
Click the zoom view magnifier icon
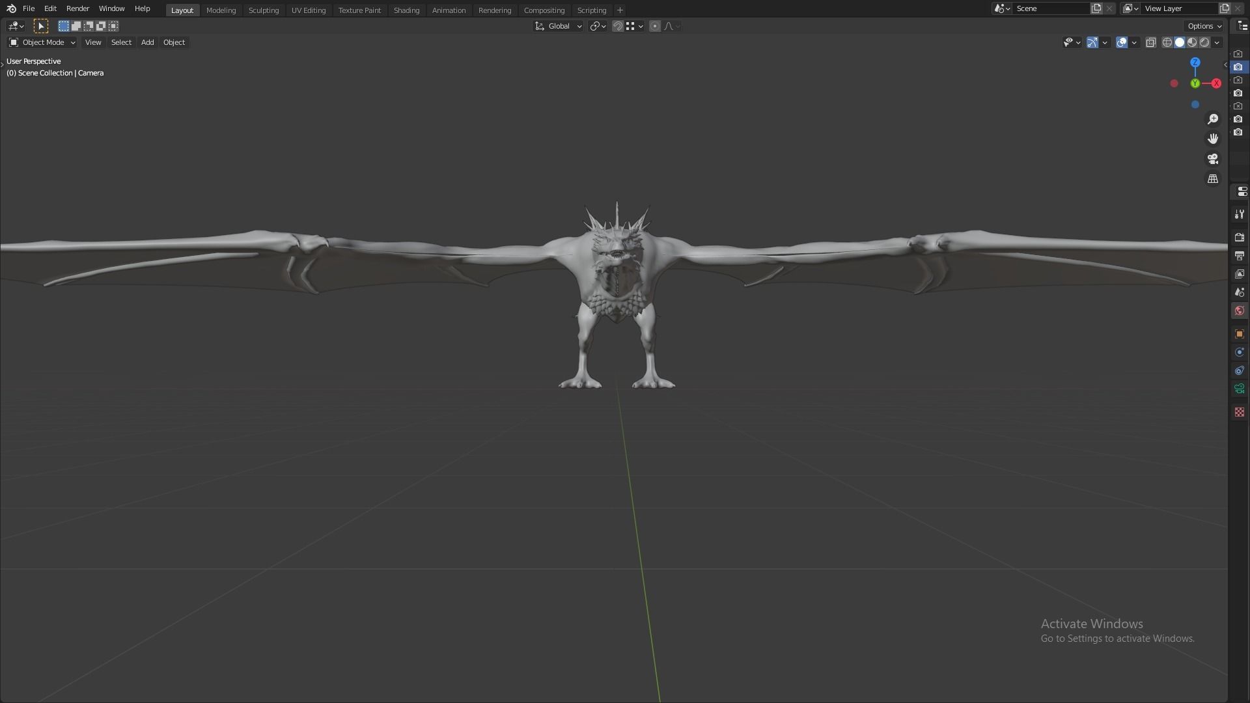pyautogui.click(x=1213, y=119)
